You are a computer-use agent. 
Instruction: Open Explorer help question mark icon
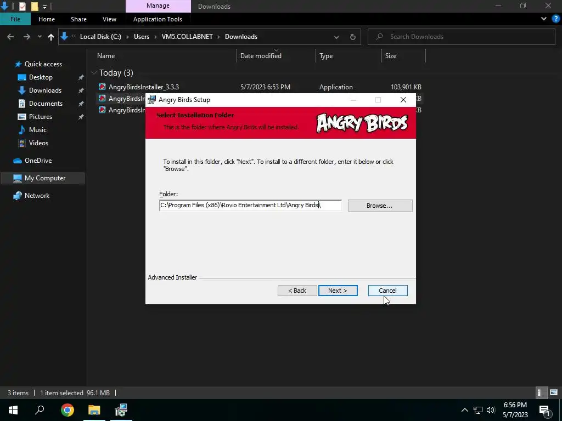[x=556, y=19]
